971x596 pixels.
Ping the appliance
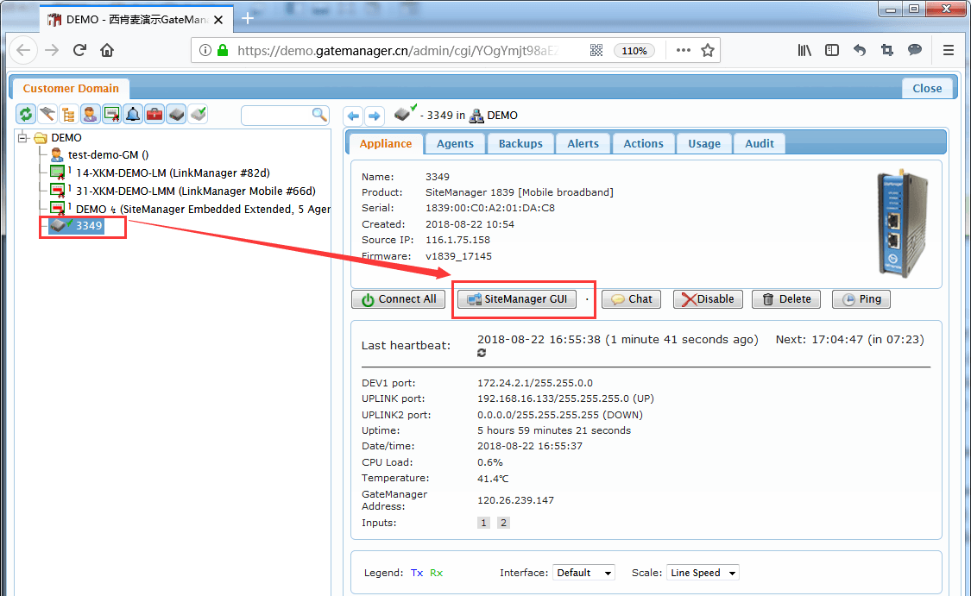click(861, 299)
